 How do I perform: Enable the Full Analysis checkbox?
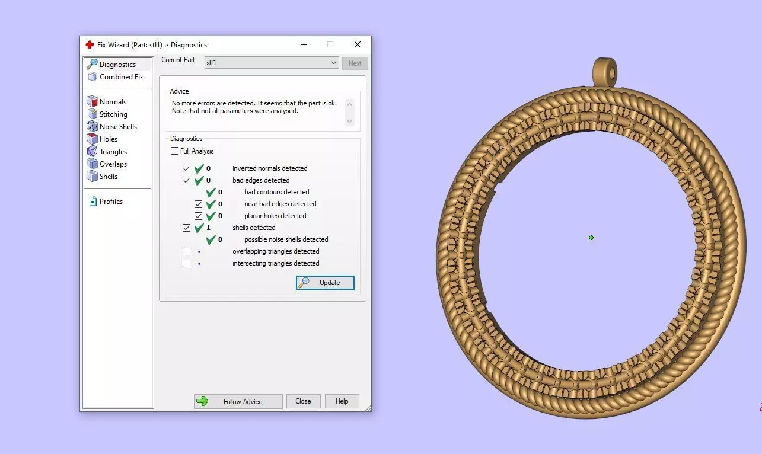pyautogui.click(x=174, y=151)
